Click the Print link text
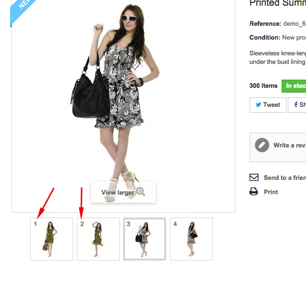 pyautogui.click(x=271, y=192)
